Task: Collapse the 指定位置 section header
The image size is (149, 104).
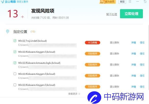Action: pos(20,32)
